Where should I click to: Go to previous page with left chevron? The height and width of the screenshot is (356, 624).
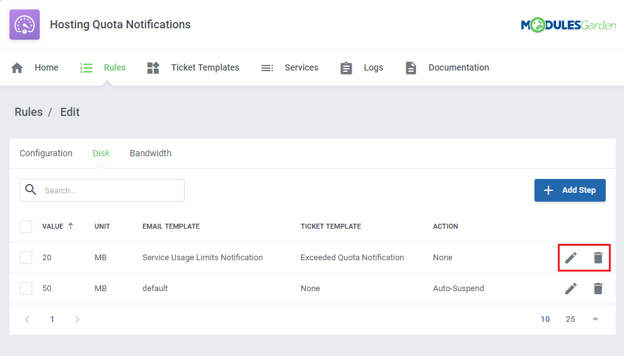[28, 319]
